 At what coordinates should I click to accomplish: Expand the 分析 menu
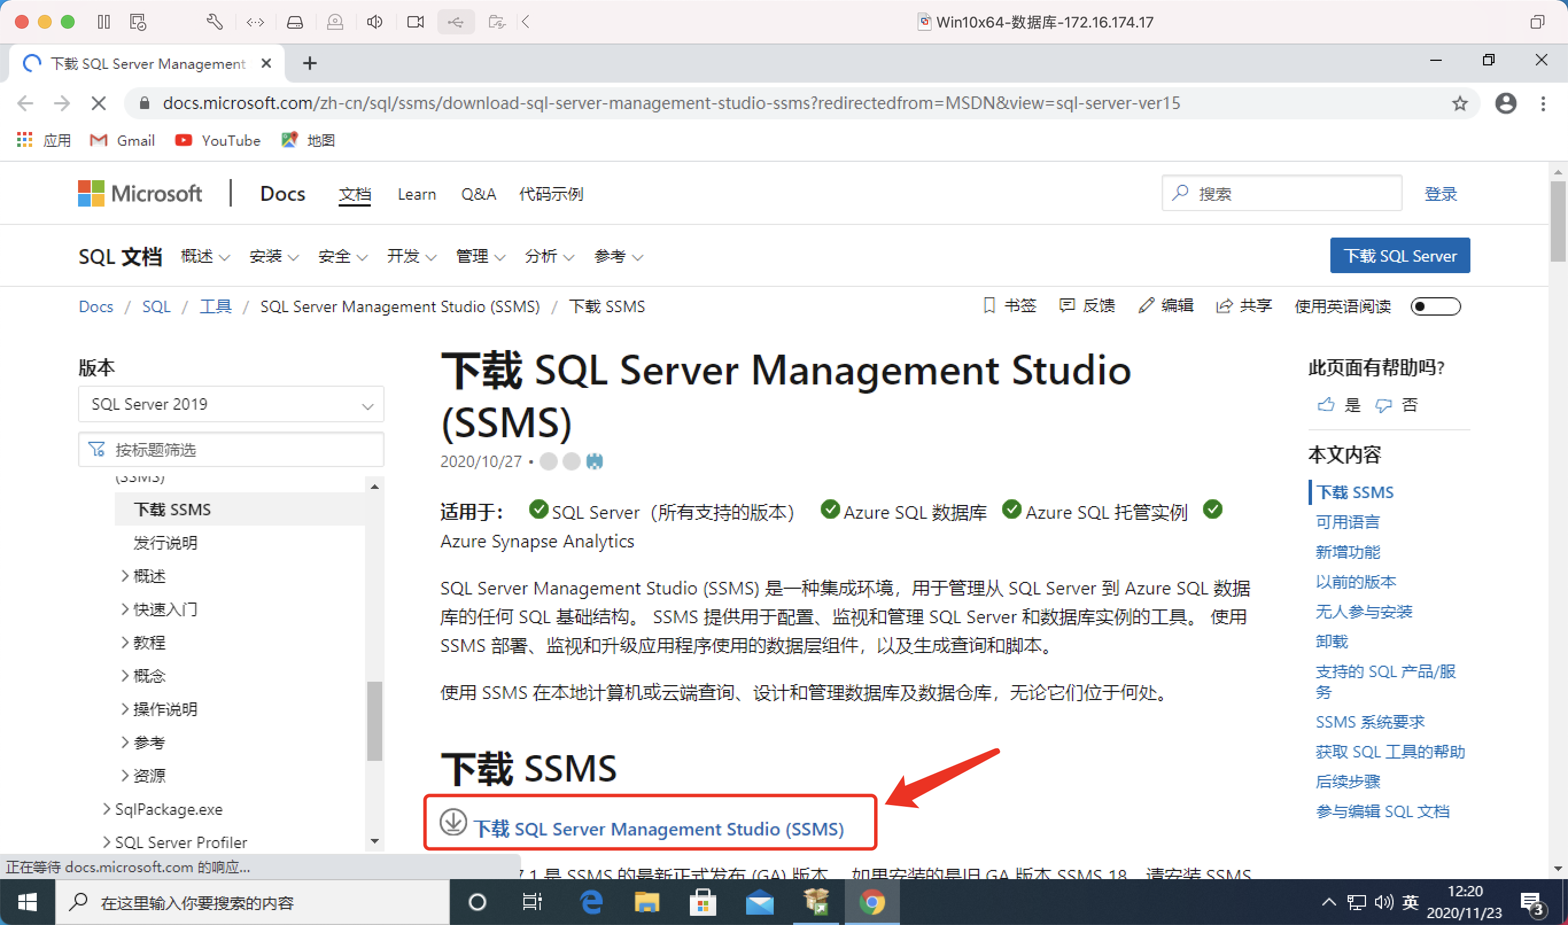pos(549,256)
